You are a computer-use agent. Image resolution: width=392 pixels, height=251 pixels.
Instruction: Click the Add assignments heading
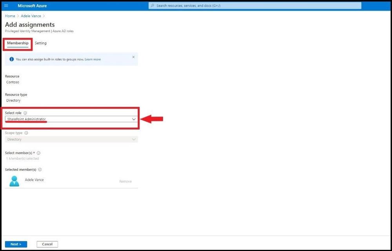pos(30,25)
